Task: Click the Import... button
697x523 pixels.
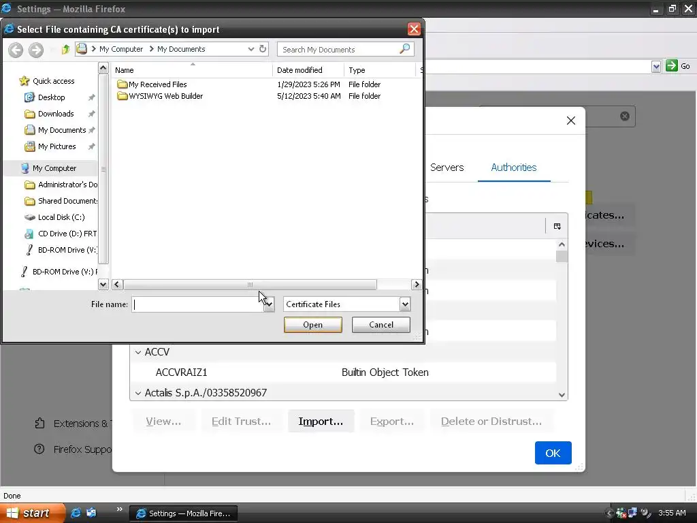Action: point(321,421)
